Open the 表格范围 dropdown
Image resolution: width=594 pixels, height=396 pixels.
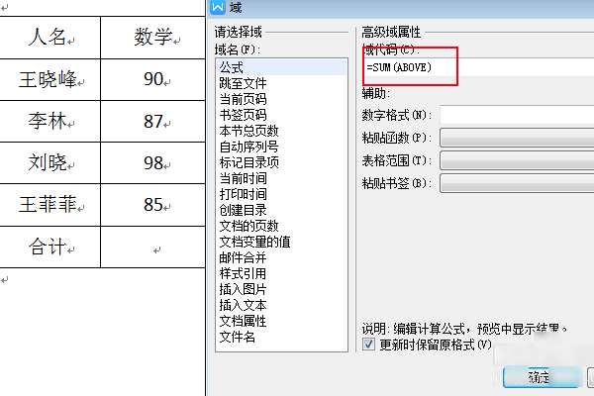pos(517,160)
